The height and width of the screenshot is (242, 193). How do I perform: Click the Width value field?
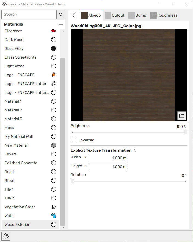click(108, 158)
